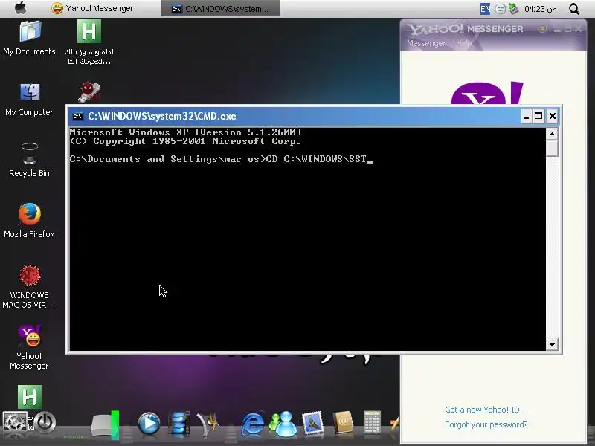
Task: Open the gears system preferences dock icon
Action: (14, 422)
